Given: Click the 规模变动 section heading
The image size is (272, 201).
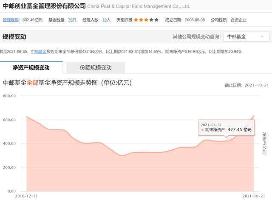Looking at the screenshot, I should click(x=14, y=37).
